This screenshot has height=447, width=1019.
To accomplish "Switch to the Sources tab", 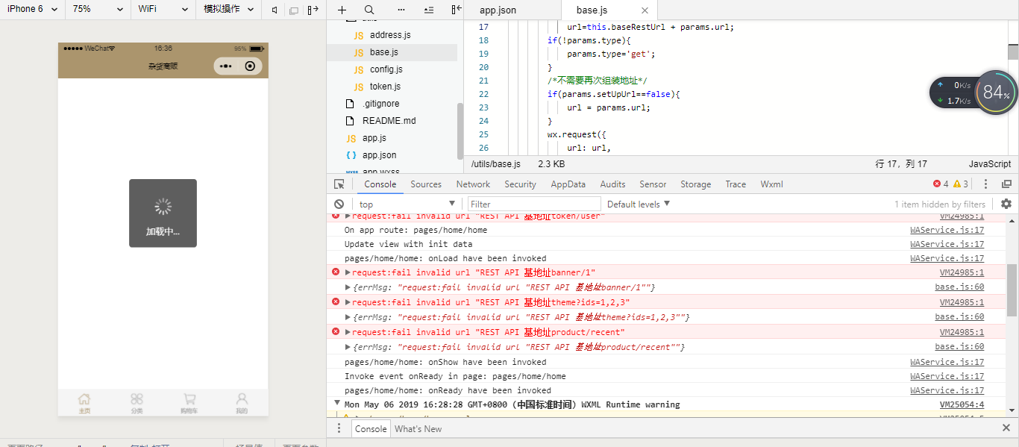I will [426, 184].
